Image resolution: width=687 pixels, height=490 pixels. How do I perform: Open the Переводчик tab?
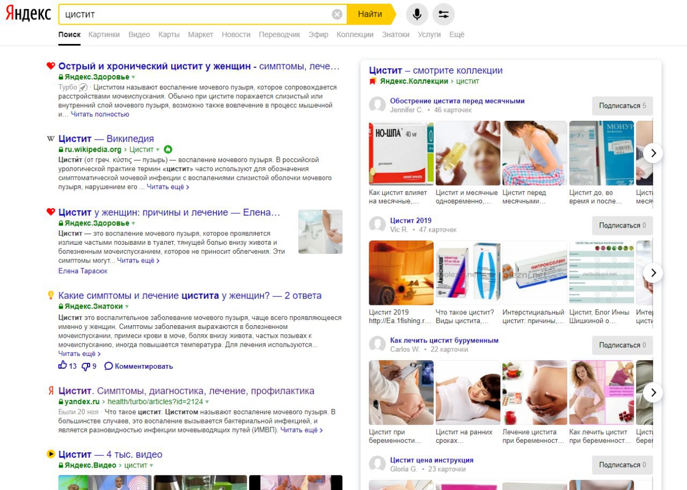pos(280,34)
